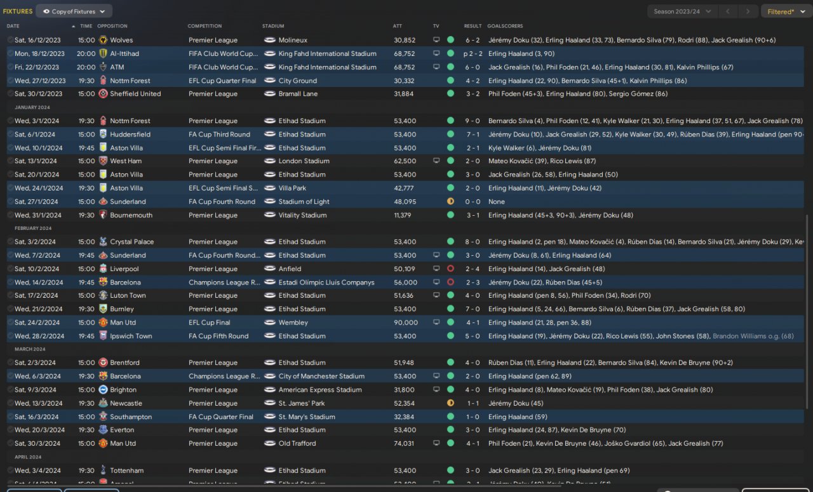Open the FA Cup Third Round competition link
The height and width of the screenshot is (492, 813).
[x=219, y=135]
